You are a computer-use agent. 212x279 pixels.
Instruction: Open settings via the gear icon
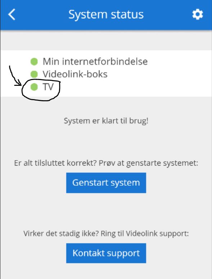[x=198, y=14]
